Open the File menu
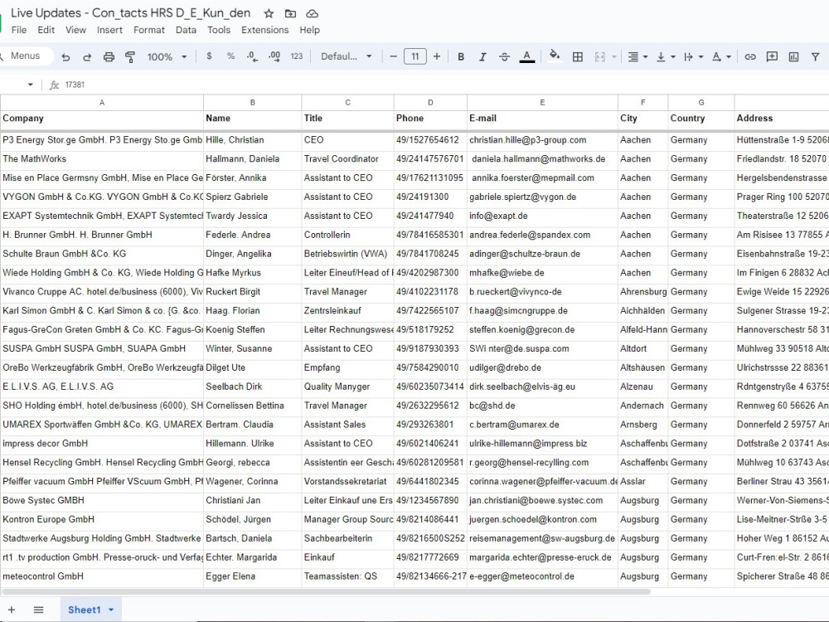The image size is (829, 622). point(19,30)
